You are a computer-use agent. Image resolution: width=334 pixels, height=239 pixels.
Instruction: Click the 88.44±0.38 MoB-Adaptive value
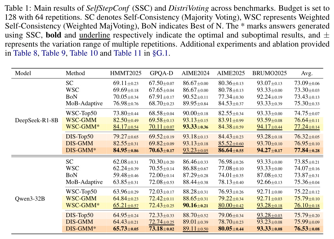pos(195,182)
